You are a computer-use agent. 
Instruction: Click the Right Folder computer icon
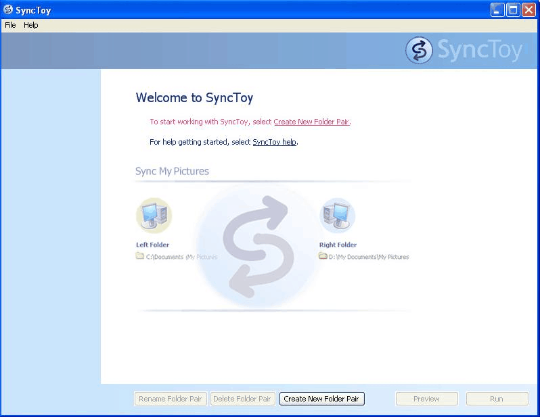tap(337, 216)
